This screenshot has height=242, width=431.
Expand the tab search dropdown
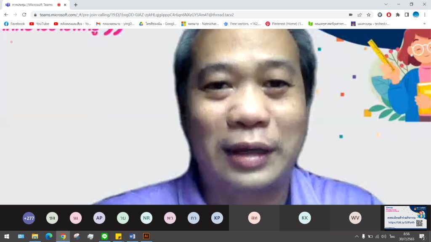point(386,4)
